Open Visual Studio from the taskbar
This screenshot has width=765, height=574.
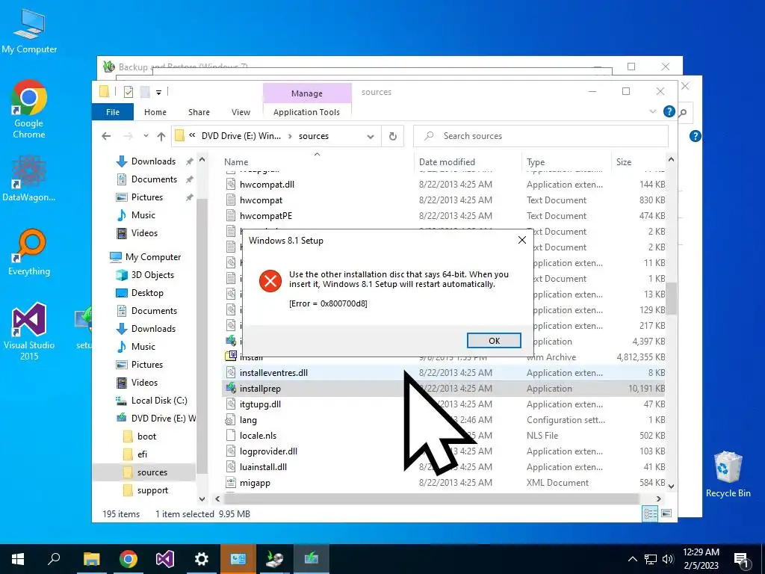click(x=165, y=559)
